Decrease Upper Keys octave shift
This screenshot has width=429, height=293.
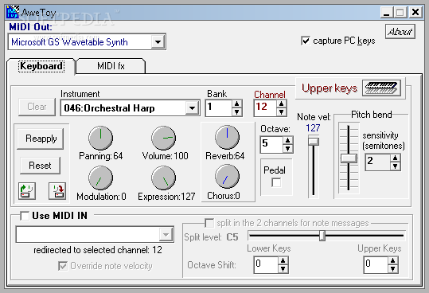[392, 268]
